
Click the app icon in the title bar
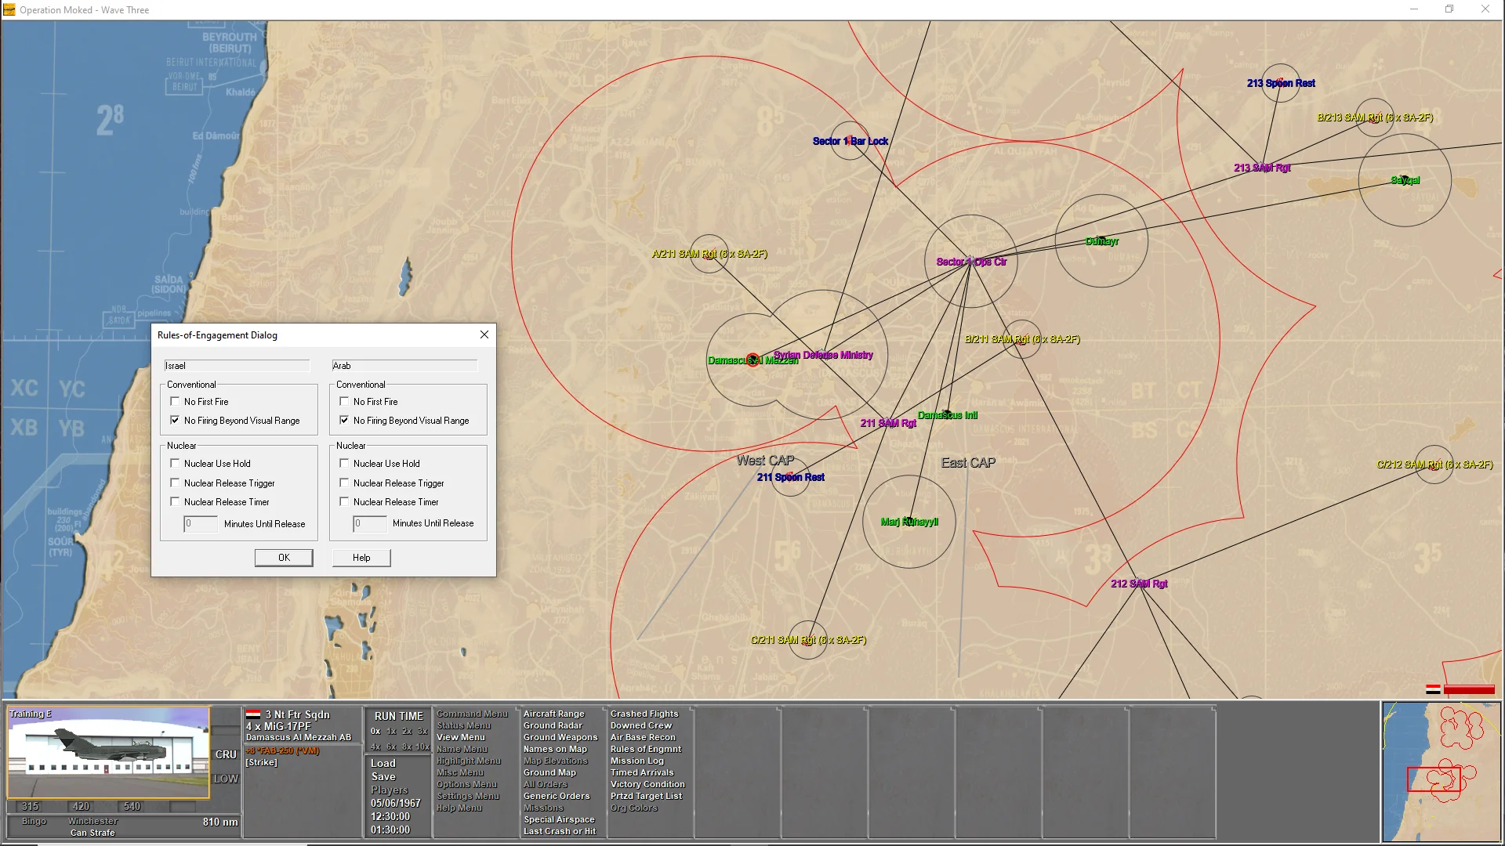(9, 9)
